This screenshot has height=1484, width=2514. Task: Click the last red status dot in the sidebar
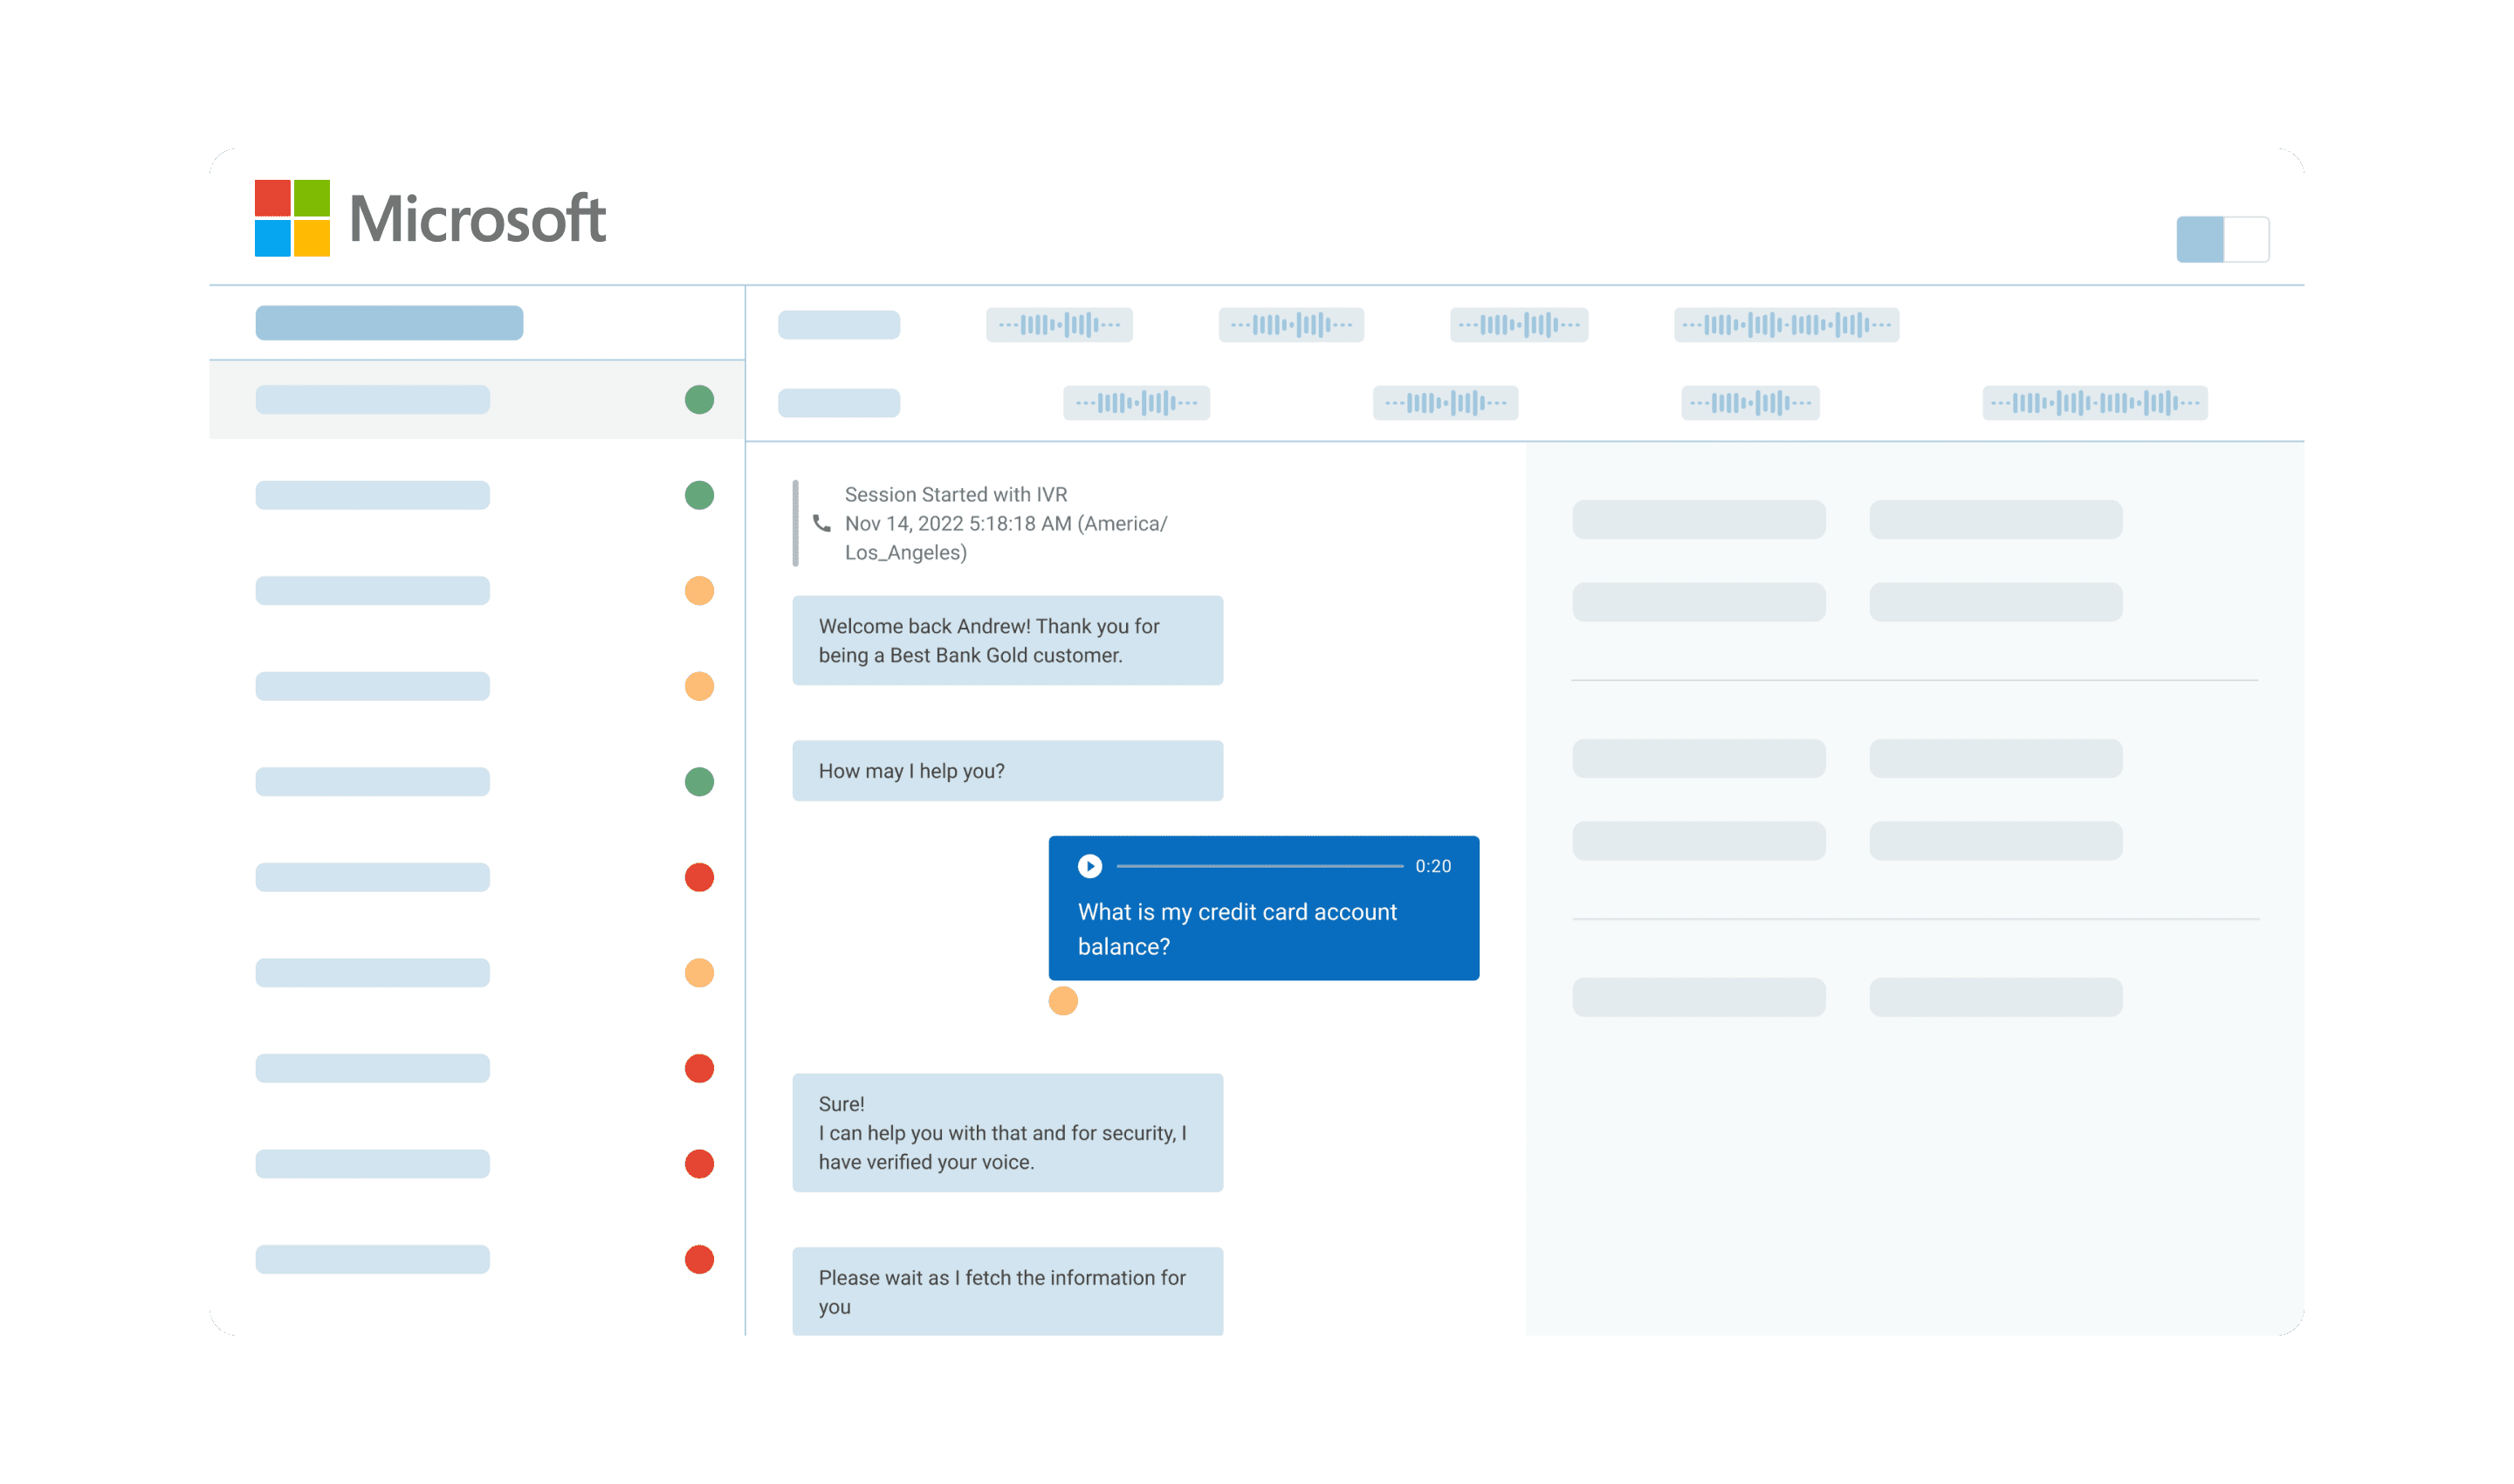[x=699, y=1259]
